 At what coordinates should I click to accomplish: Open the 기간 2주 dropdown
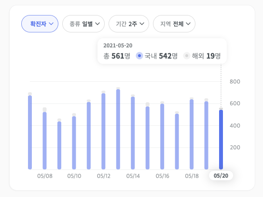(x=129, y=24)
